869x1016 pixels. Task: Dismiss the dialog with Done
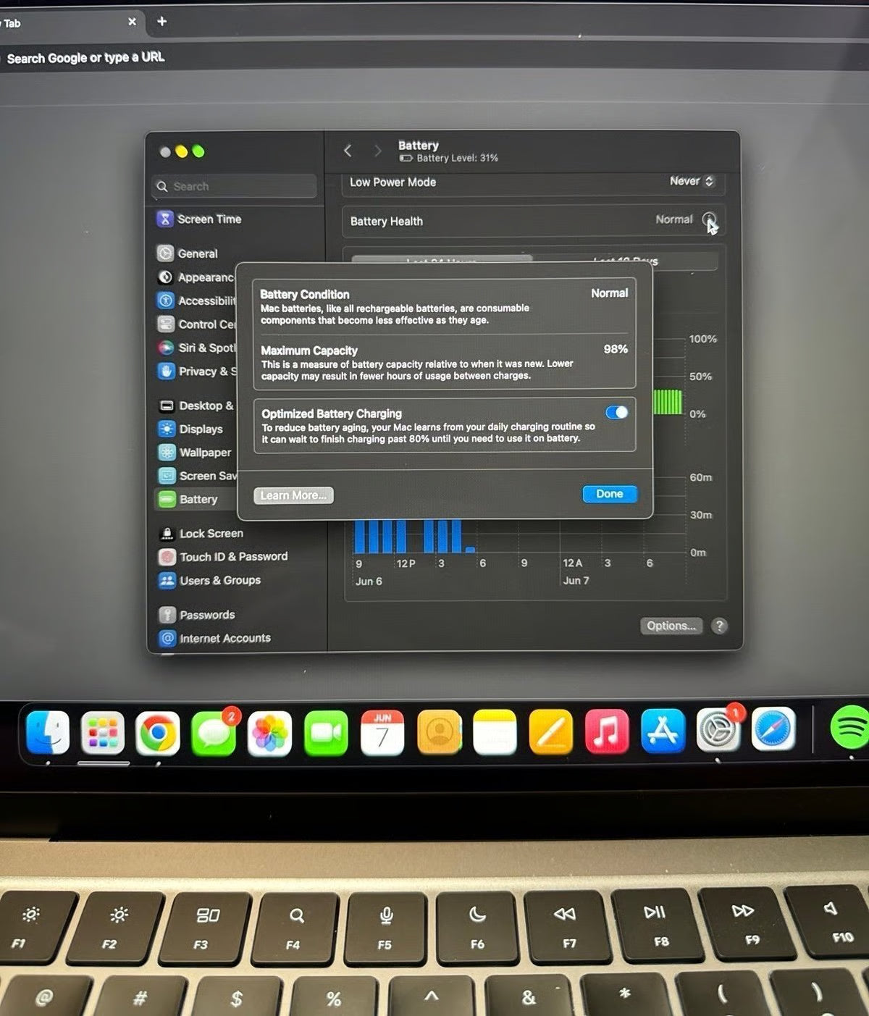pos(609,494)
